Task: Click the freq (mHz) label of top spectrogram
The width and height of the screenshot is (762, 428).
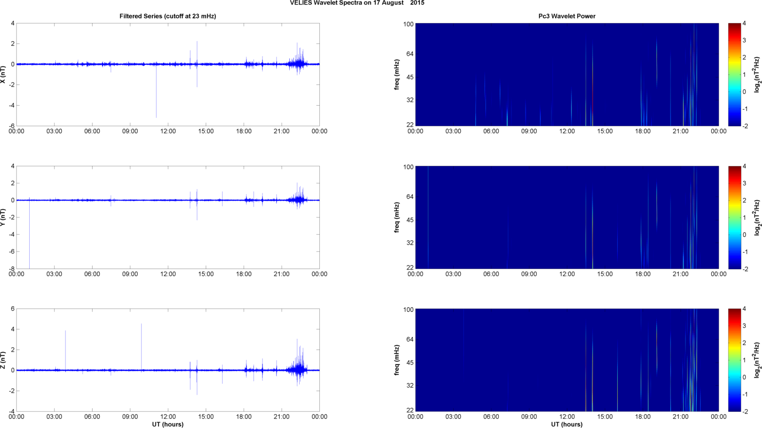Action: click(x=397, y=74)
